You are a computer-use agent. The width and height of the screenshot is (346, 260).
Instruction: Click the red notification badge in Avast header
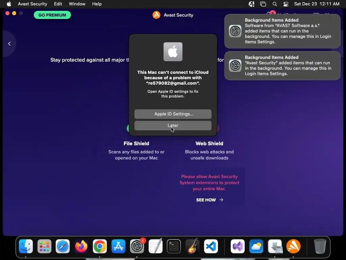click(273, 13)
